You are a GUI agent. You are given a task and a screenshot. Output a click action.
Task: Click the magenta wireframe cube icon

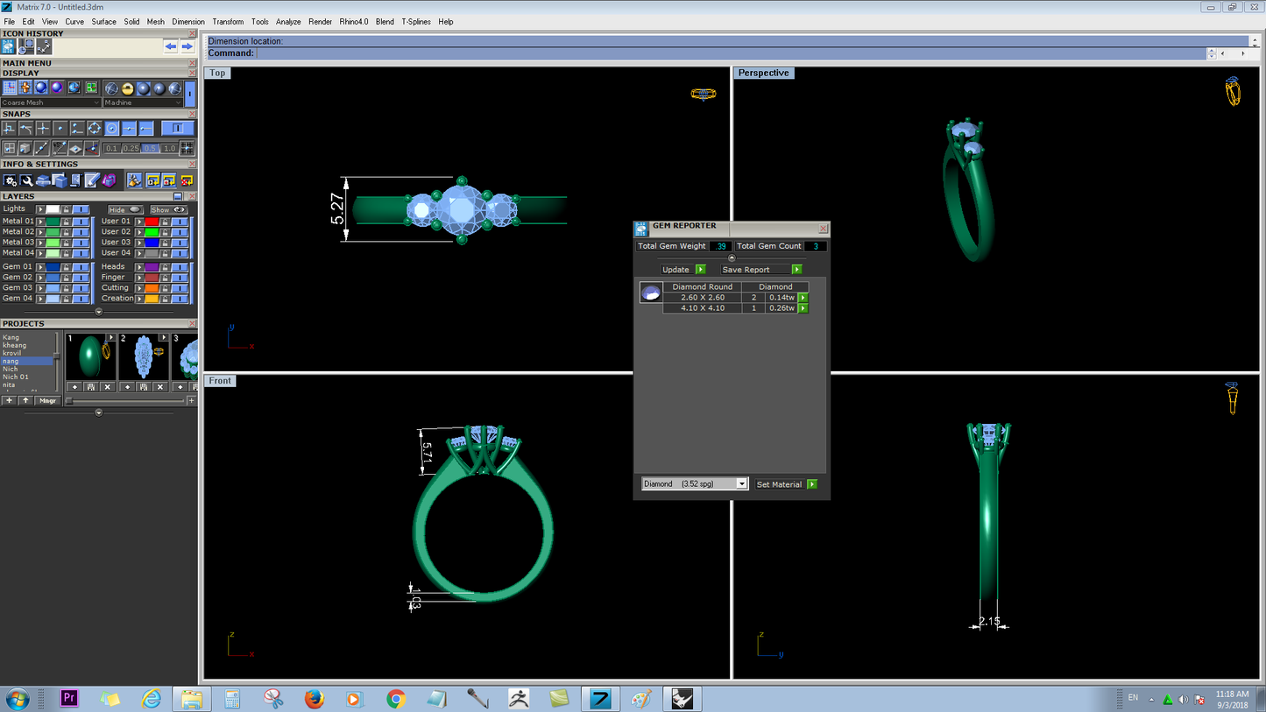(109, 180)
